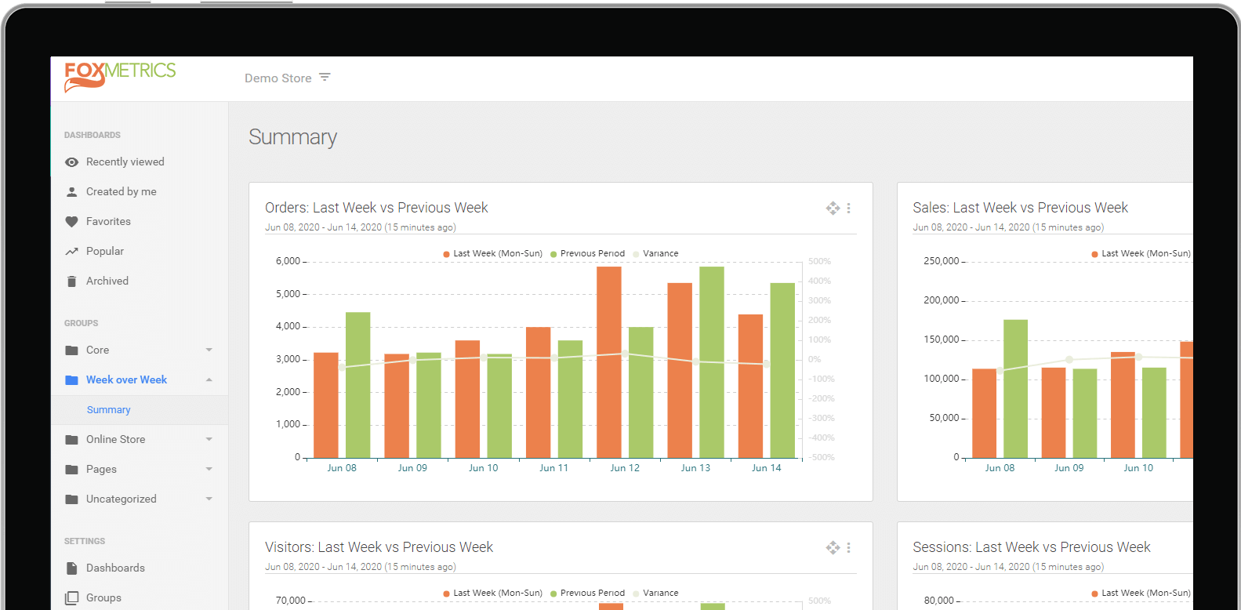Click the Online Store group label
The height and width of the screenshot is (610, 1241).
tap(116, 440)
